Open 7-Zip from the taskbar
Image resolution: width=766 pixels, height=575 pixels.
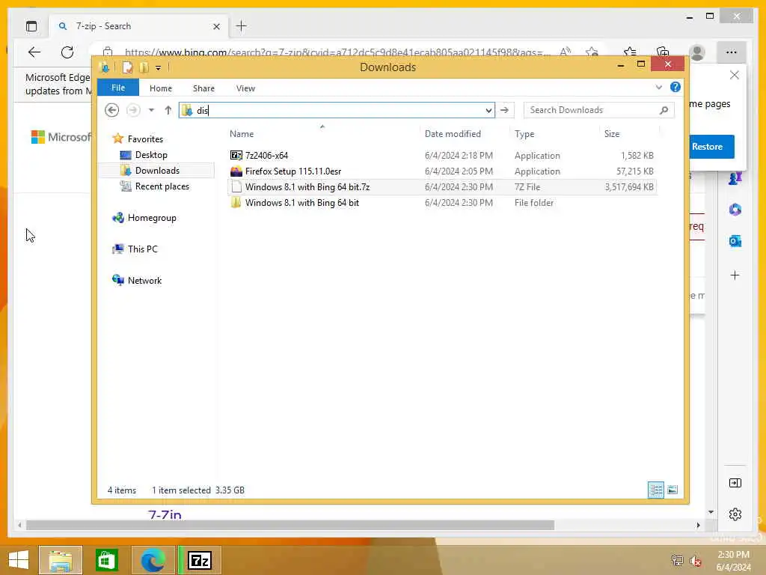(199, 560)
